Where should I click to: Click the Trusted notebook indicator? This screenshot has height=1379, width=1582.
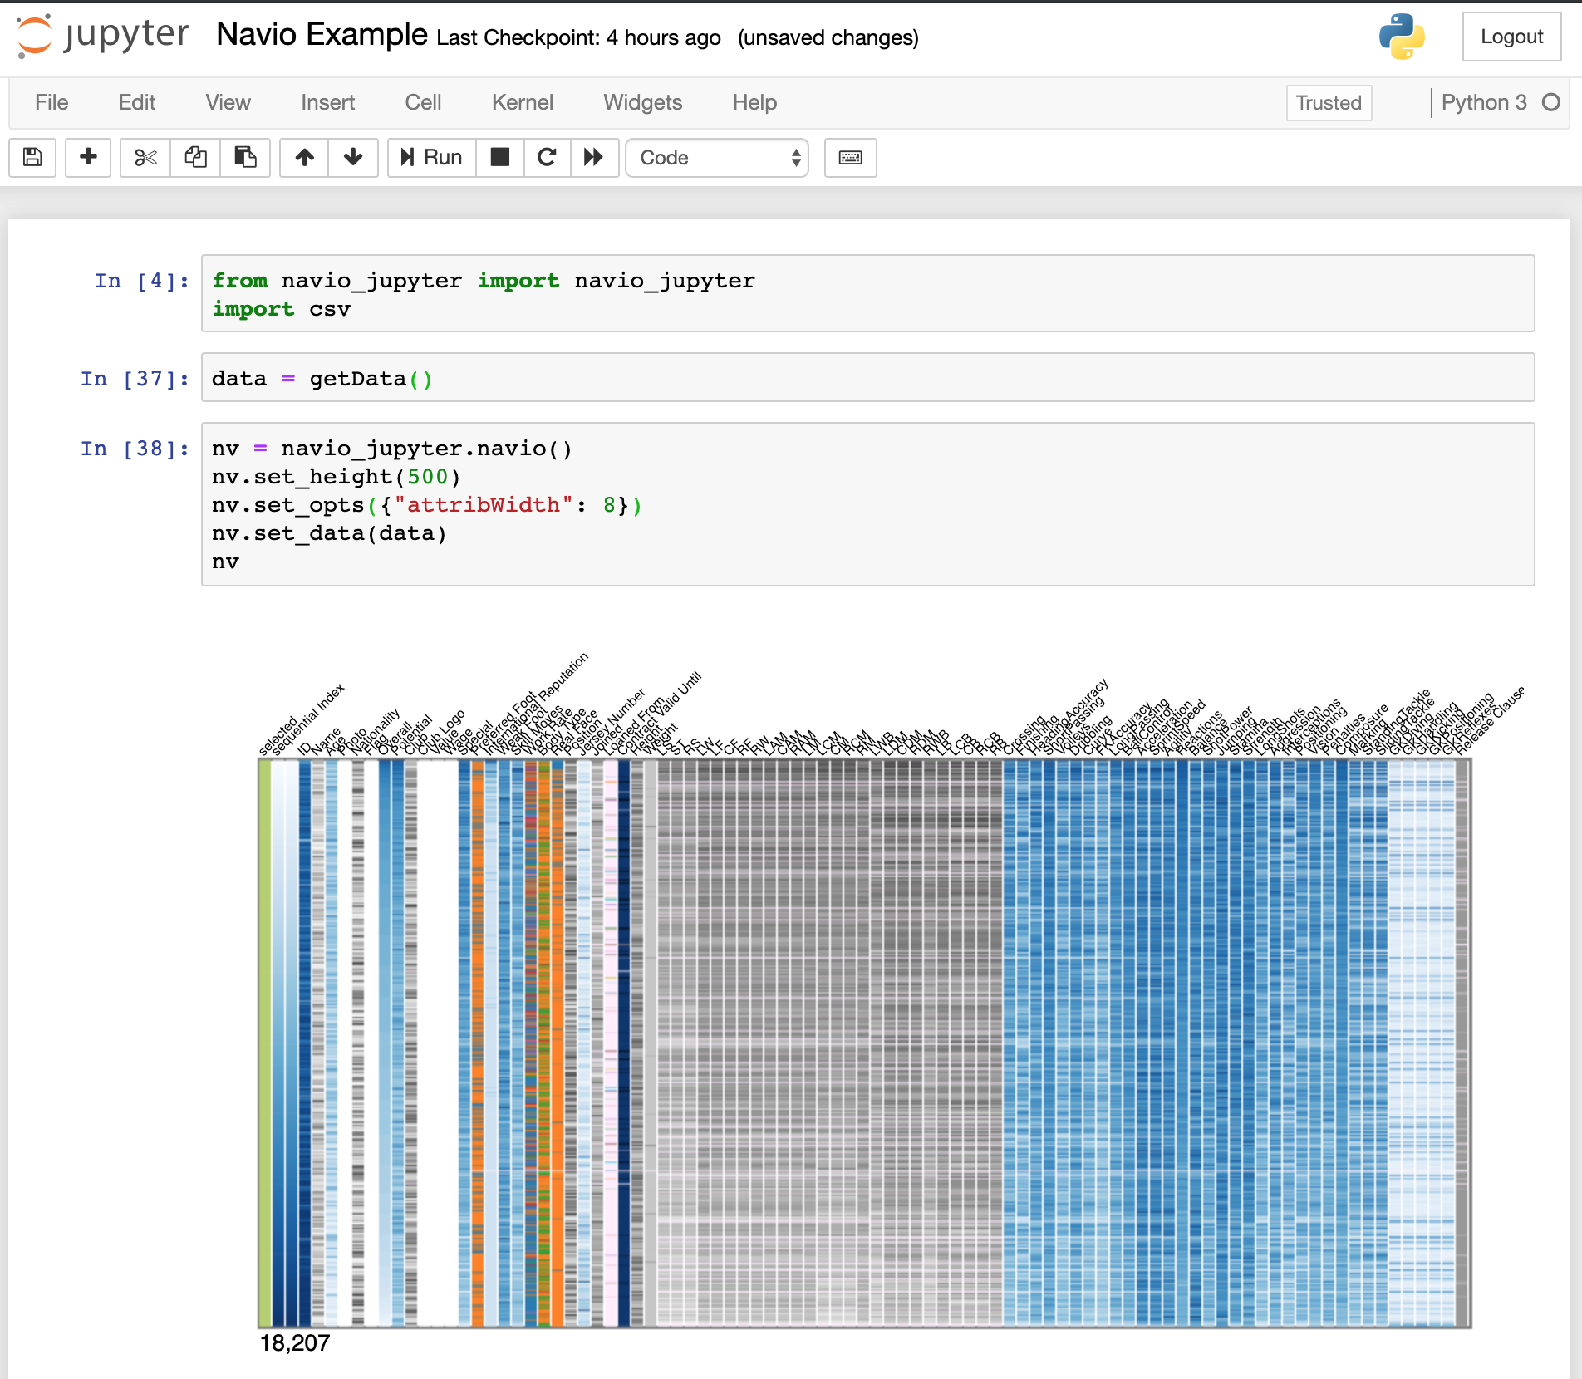1329,103
